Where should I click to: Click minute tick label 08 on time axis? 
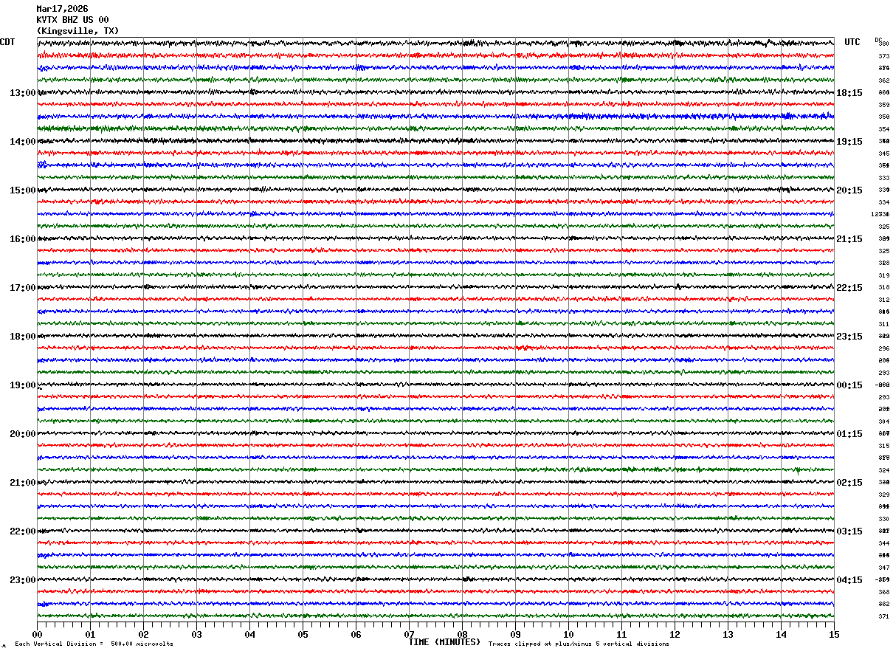462,634
